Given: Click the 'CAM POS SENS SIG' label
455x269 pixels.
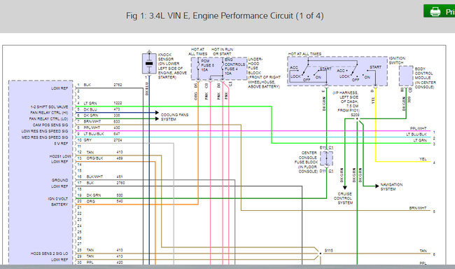Looking at the screenshot, I should [50, 125].
